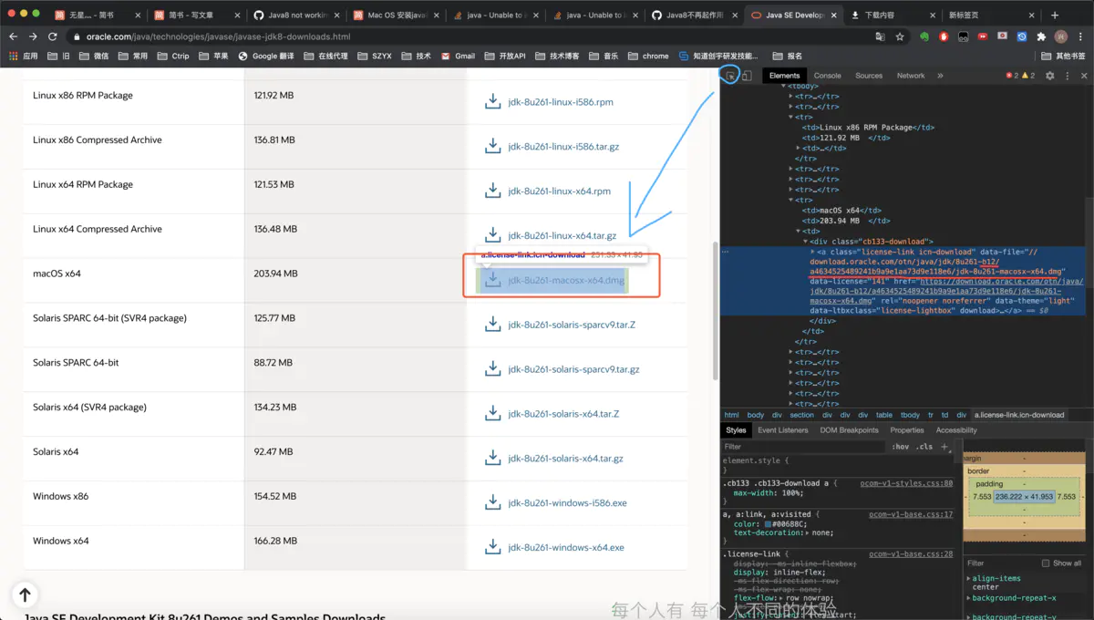Reload the Oracle page

click(x=53, y=36)
